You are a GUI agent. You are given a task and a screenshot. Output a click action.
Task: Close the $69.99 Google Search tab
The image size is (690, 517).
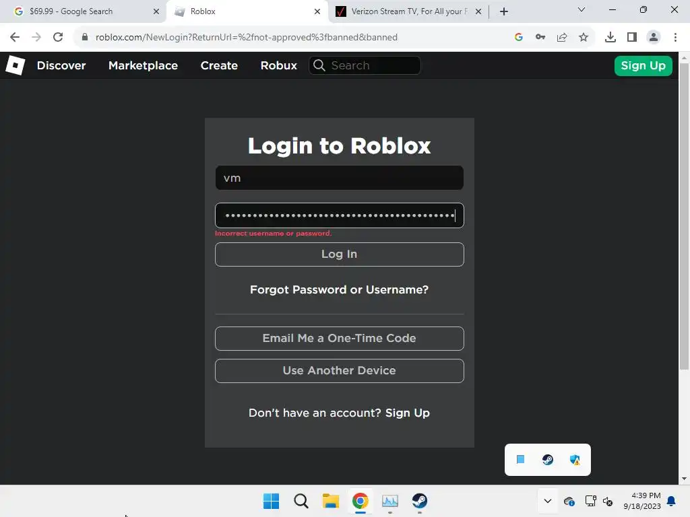click(x=156, y=11)
